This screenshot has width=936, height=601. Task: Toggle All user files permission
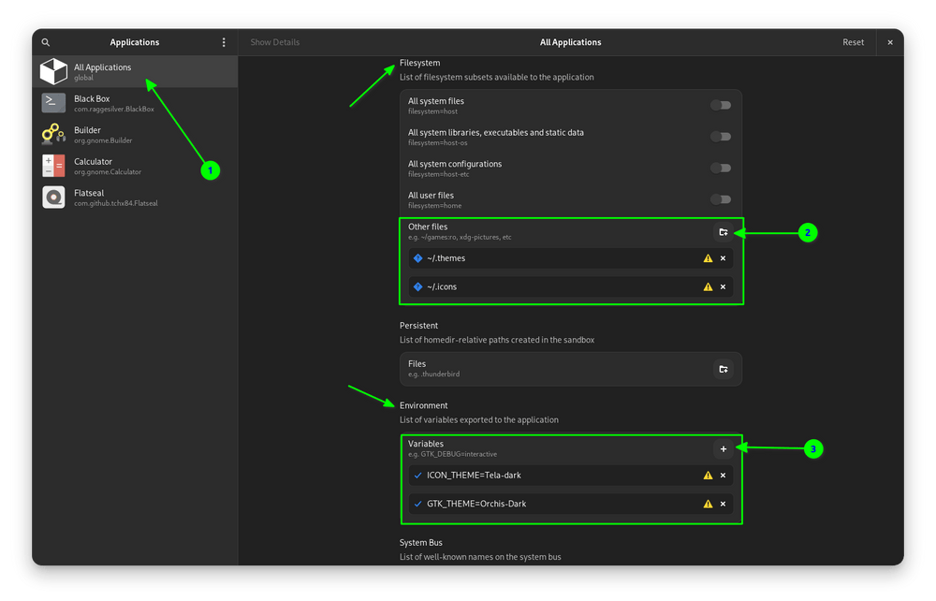[720, 199]
